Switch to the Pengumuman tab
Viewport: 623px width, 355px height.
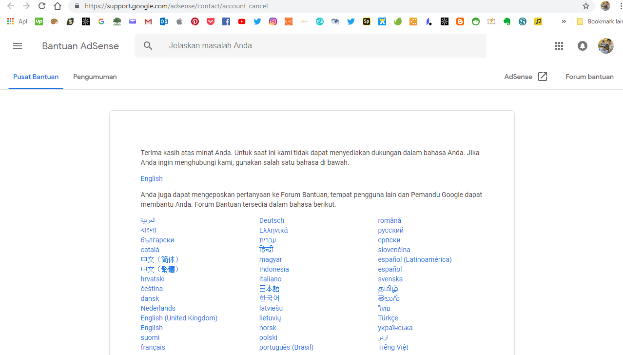95,77
